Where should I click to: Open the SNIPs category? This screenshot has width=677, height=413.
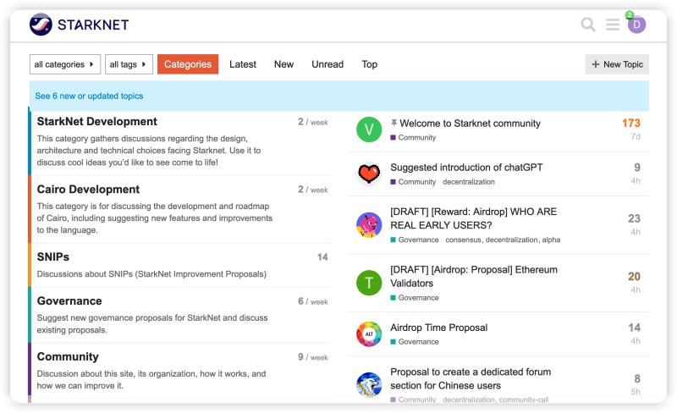53,256
